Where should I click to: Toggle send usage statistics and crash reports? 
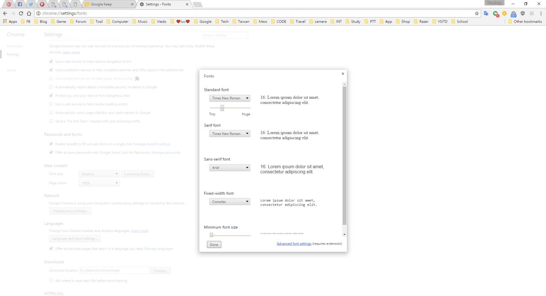coord(51,113)
